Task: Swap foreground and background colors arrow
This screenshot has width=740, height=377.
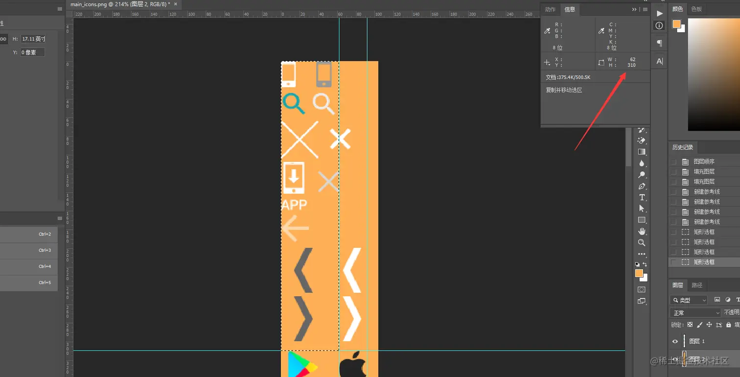Action: [645, 265]
